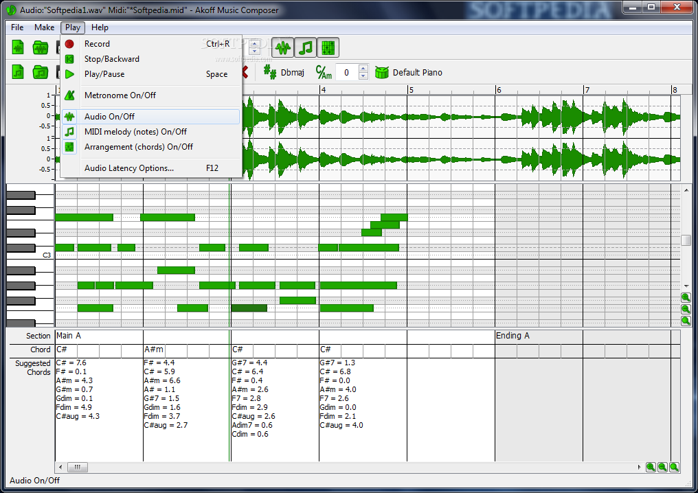698x493 pixels.
Task: Click measure 5 marker on the timeline
Action: point(412,90)
